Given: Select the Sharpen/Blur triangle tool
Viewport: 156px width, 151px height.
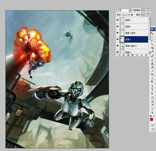Looking at the screenshot, I should (152, 78).
